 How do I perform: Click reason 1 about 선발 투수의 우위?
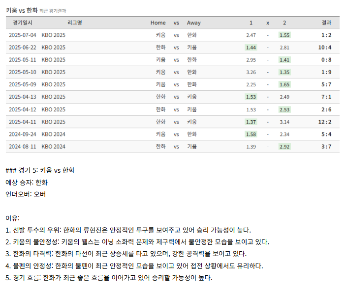click(x=128, y=230)
